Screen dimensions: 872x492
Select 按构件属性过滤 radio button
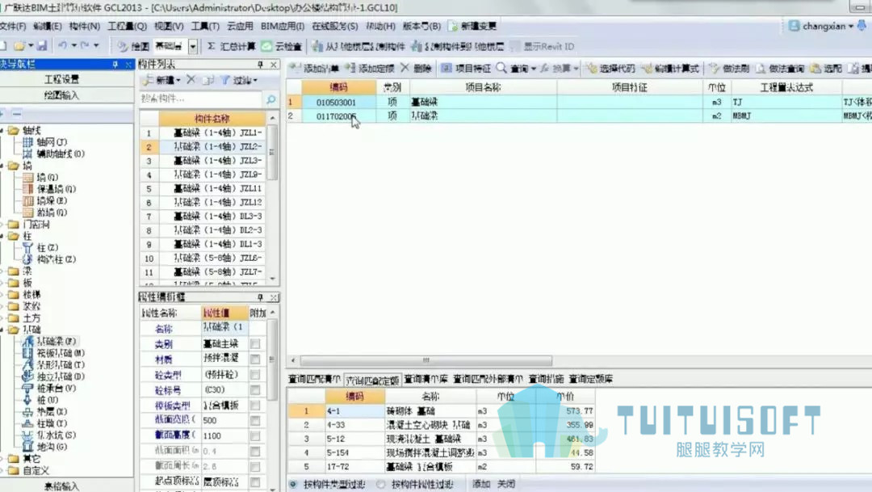tap(381, 484)
